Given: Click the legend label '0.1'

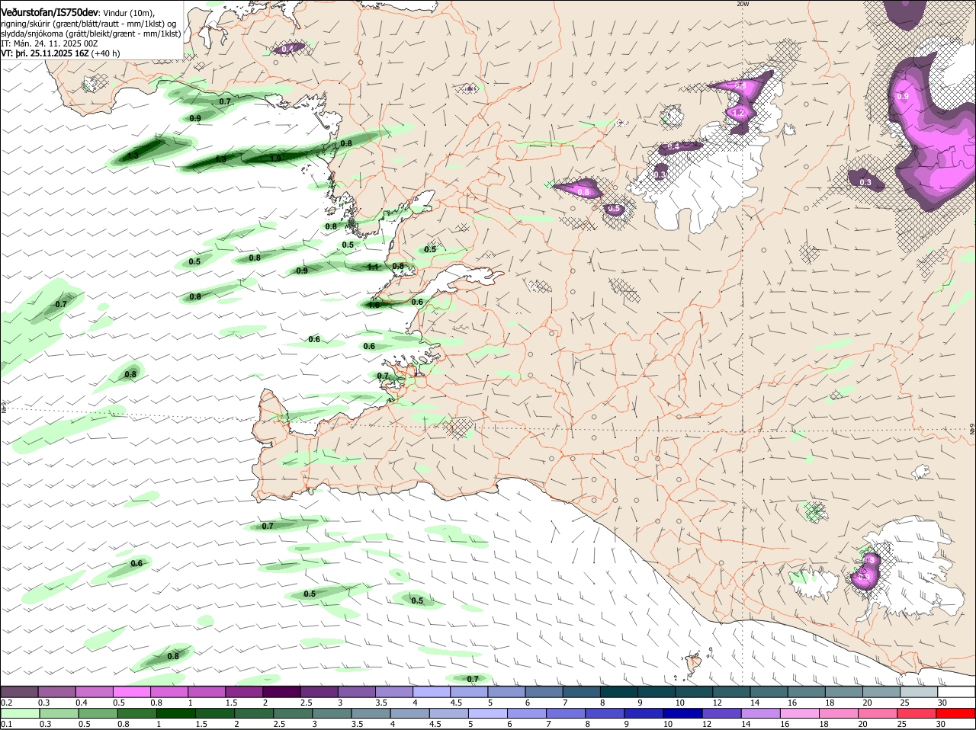Looking at the screenshot, I should pyautogui.click(x=6, y=724).
